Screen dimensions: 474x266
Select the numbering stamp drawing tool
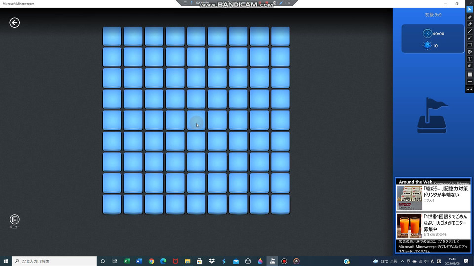(x=470, y=52)
